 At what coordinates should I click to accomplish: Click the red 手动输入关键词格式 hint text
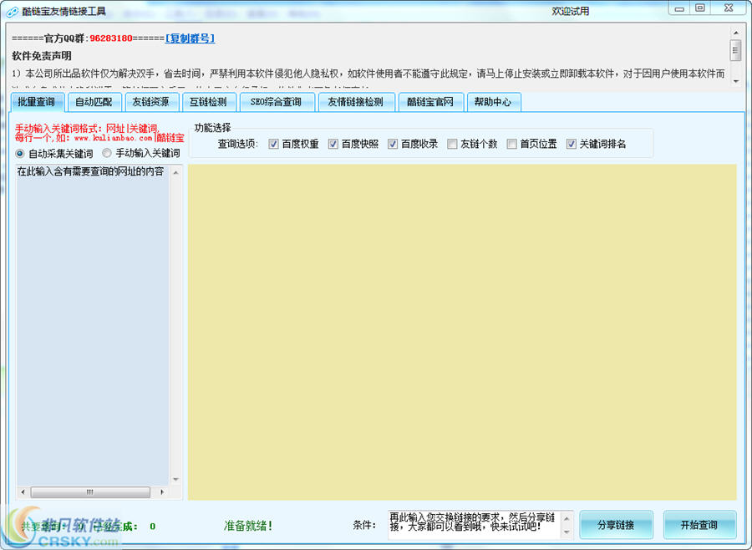pos(99,133)
